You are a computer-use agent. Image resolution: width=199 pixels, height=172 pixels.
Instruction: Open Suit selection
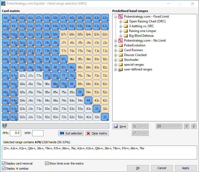coord(71,133)
